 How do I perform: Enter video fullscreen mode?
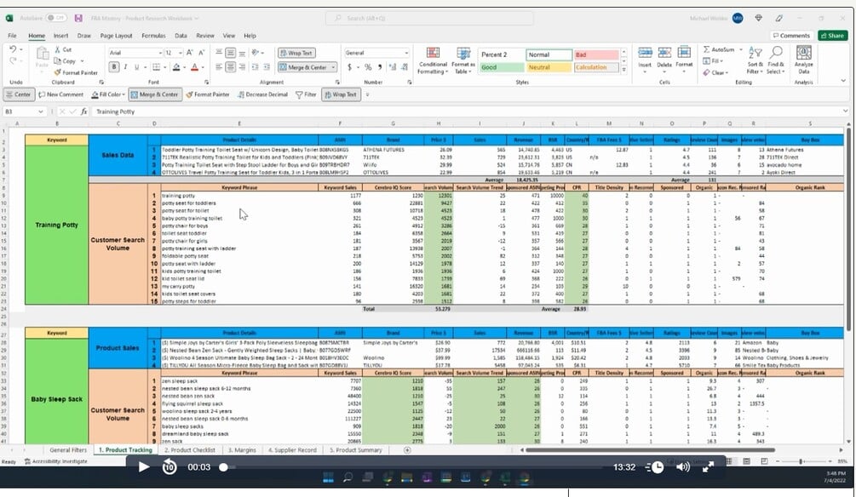pos(708,467)
